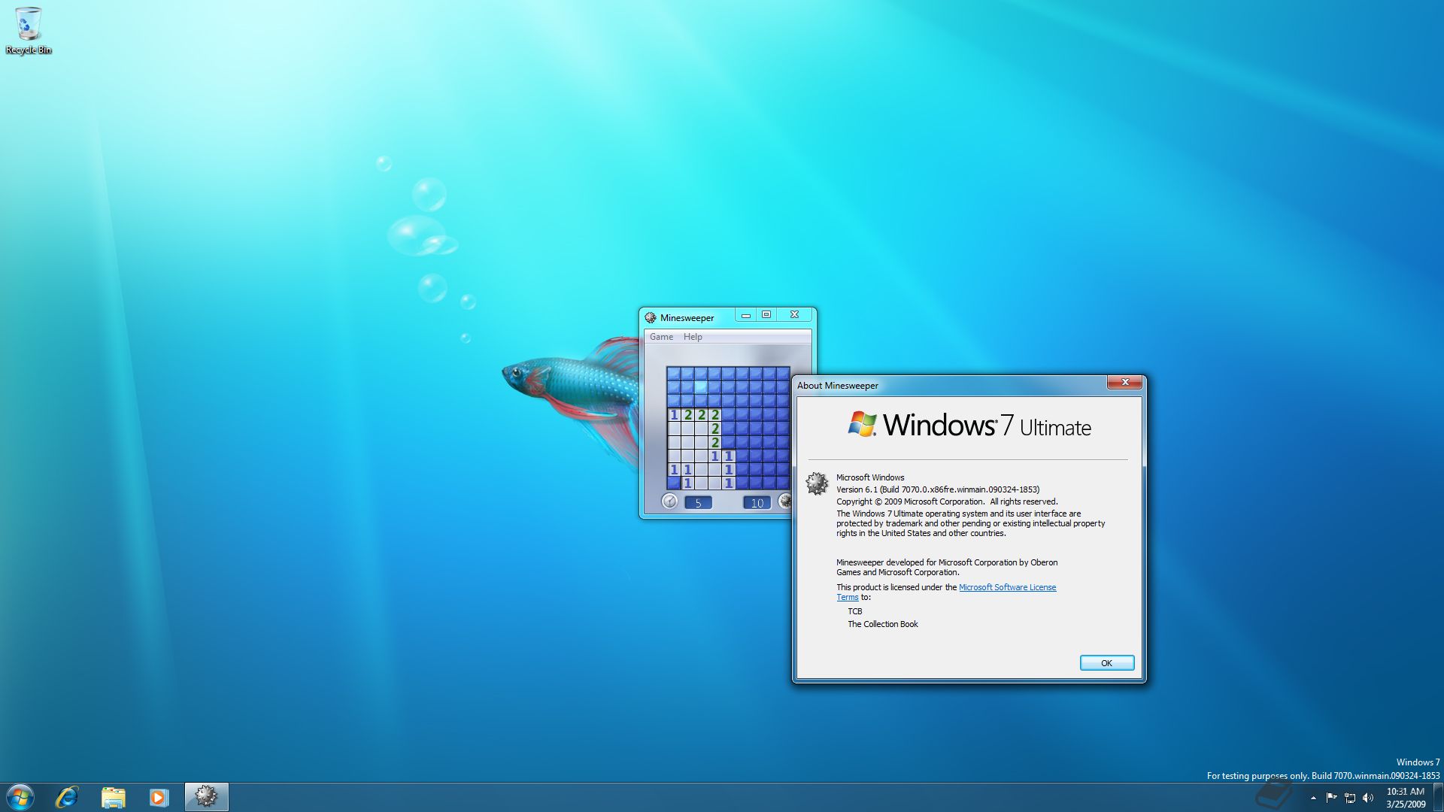The image size is (1444, 812).
Task: Close the About Minesweeper dialog with X
Action: tap(1125, 383)
